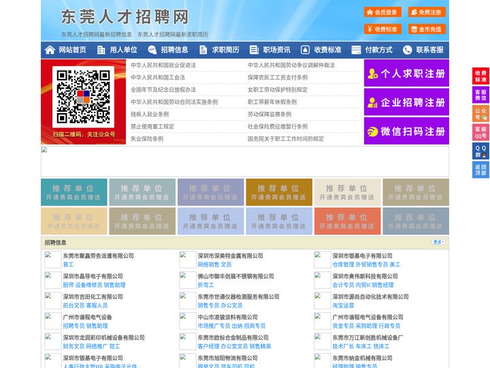Image resolution: width=490 pixels, height=368 pixels.
Task: Click the building icon beside 用人单位
Action: [101, 50]
